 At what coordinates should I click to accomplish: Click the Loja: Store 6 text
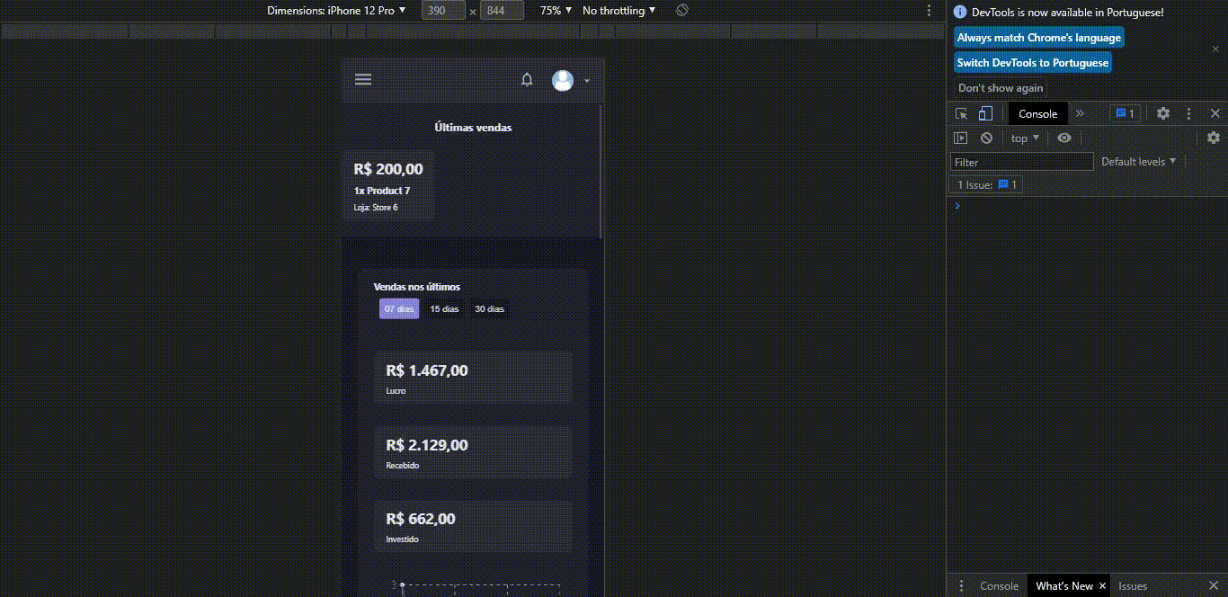coord(376,208)
